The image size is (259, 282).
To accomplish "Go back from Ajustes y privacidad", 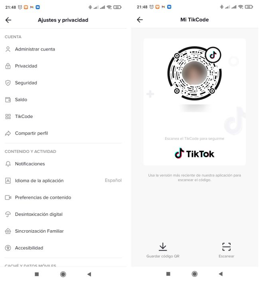I will [x=8, y=20].
